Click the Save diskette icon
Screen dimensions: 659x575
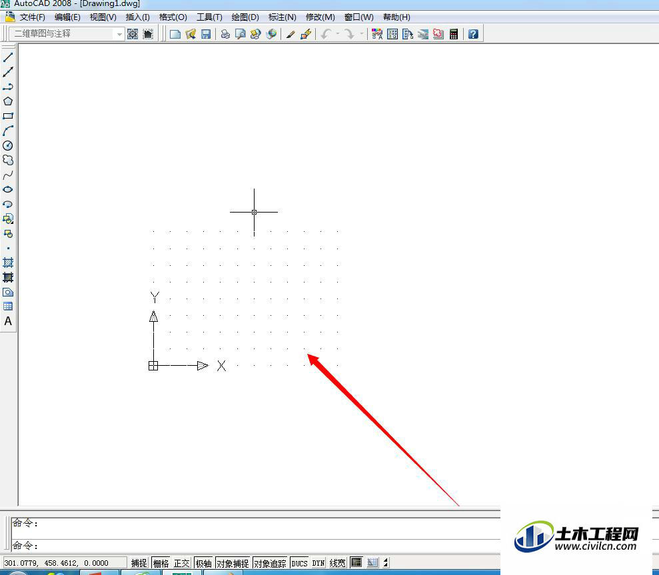205,34
